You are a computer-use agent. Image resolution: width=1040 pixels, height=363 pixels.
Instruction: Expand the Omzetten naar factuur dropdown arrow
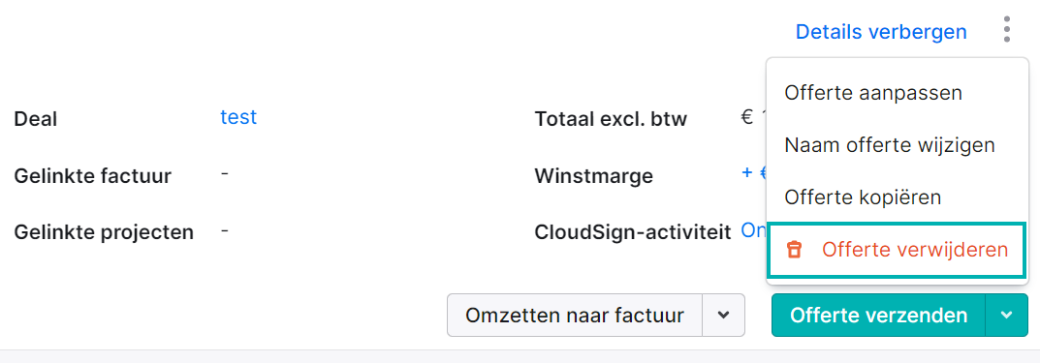724,316
